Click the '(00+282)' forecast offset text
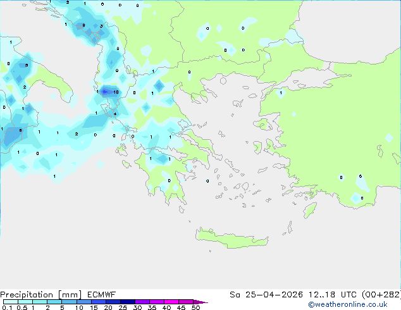Image resolution: width=401 pixels, height=310 pixels. click(381, 295)
